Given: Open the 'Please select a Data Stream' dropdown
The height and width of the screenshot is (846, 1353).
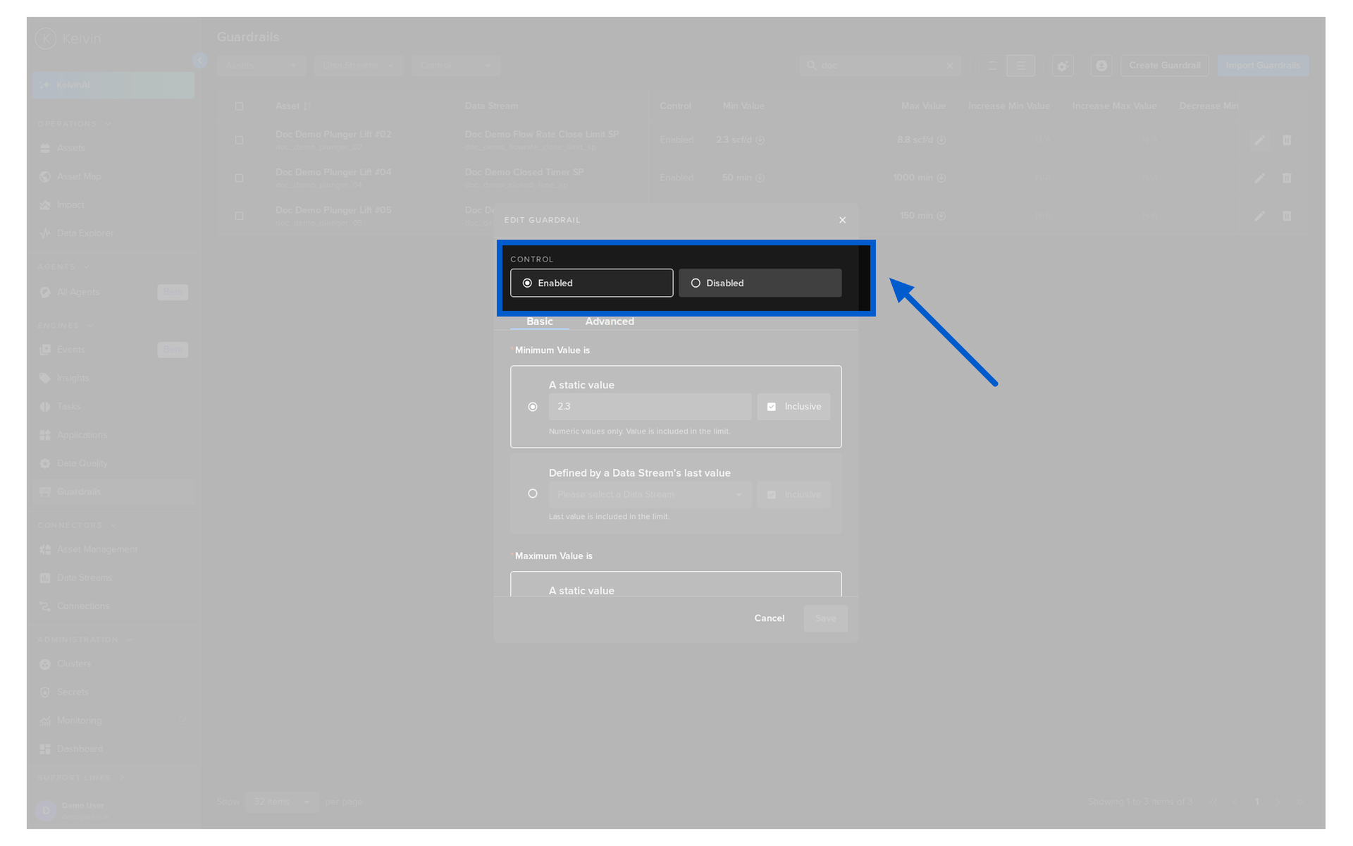Looking at the screenshot, I should coord(650,494).
